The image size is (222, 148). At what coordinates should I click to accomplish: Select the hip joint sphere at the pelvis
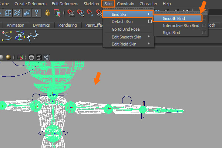pyautogui.click(x=53, y=133)
